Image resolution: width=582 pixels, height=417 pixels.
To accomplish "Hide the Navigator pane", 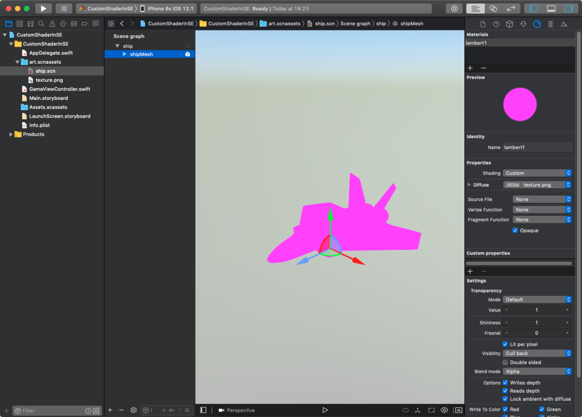I will 533,9.
